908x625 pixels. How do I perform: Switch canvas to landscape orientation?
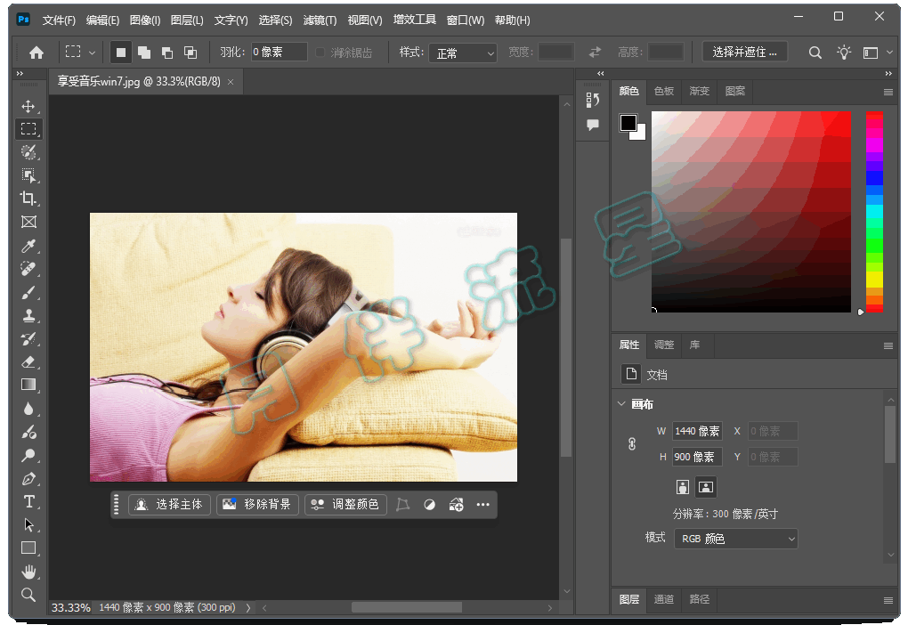[706, 487]
